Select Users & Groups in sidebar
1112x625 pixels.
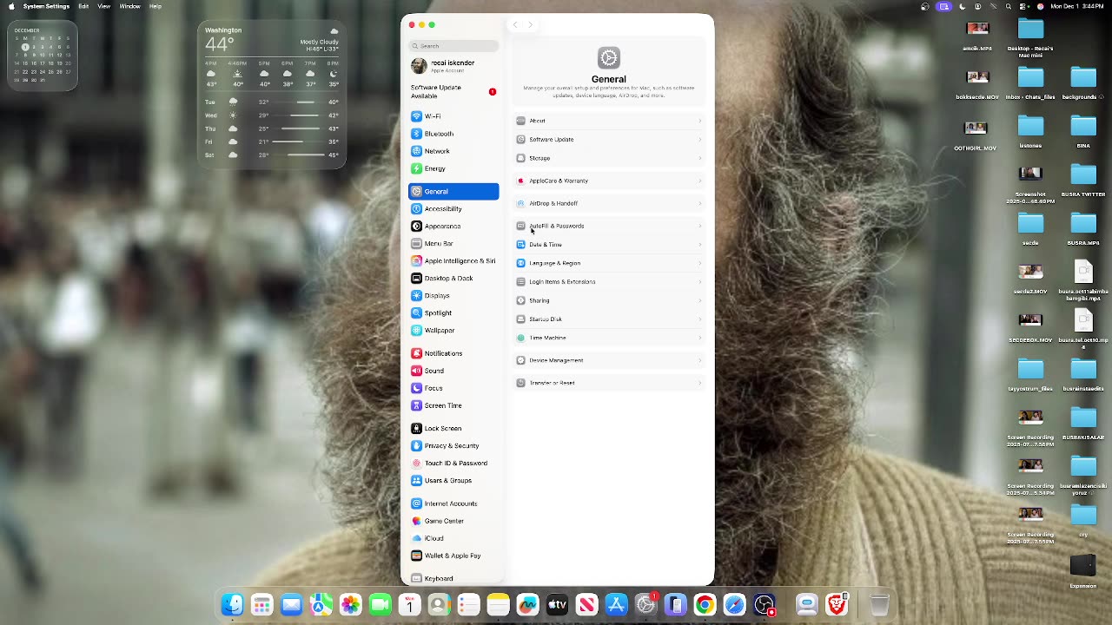pyautogui.click(x=453, y=480)
